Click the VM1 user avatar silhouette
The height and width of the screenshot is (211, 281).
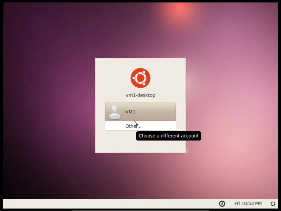tap(114, 112)
